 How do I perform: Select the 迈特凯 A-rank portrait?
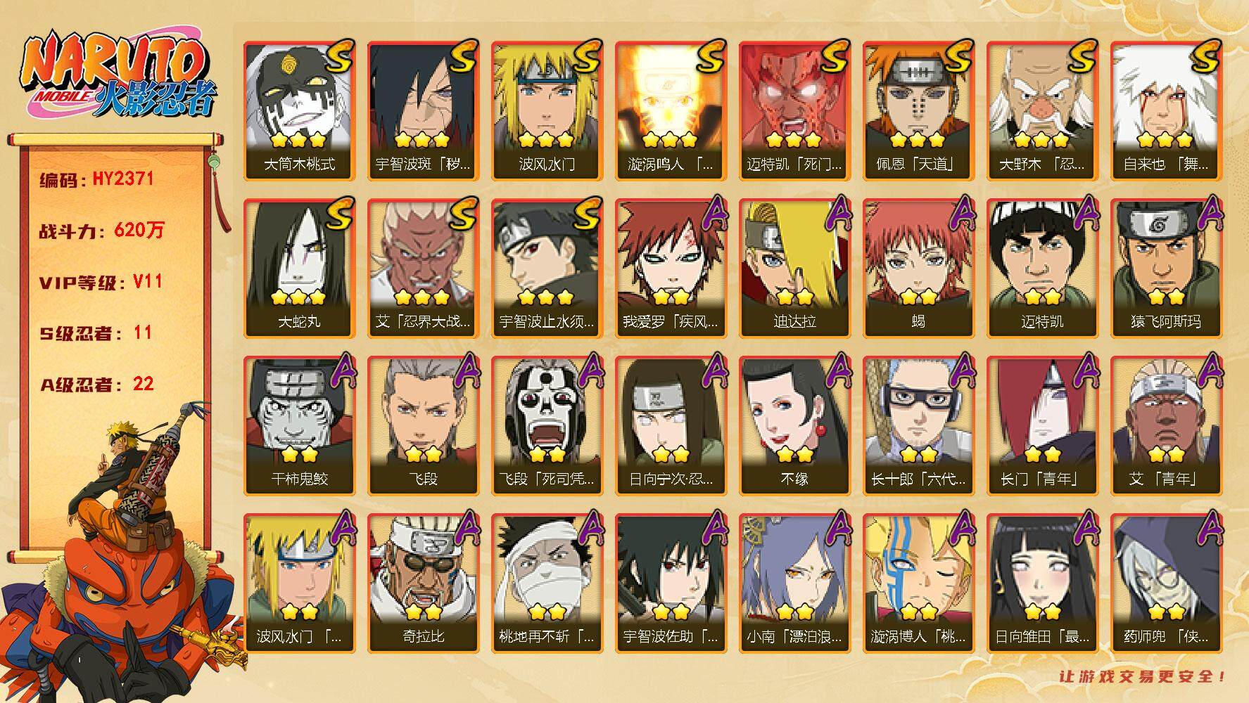1043,268
